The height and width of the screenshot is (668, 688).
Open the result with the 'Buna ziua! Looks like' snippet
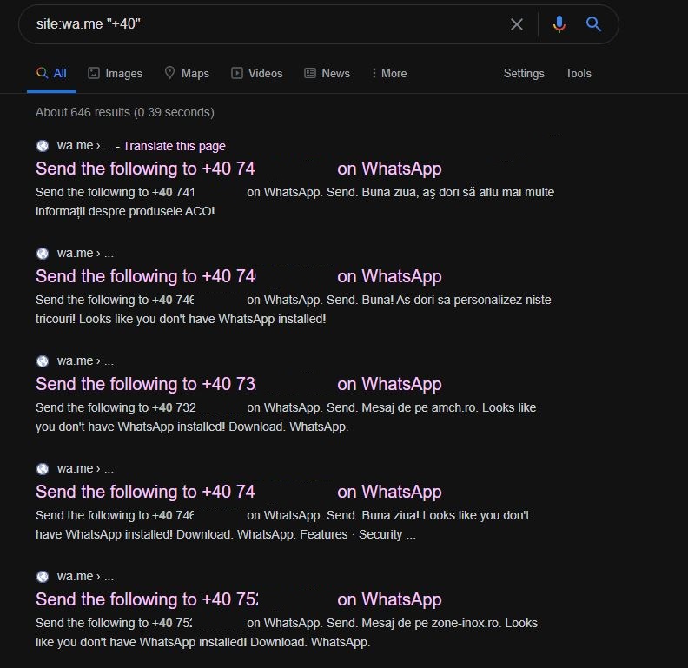239,492
